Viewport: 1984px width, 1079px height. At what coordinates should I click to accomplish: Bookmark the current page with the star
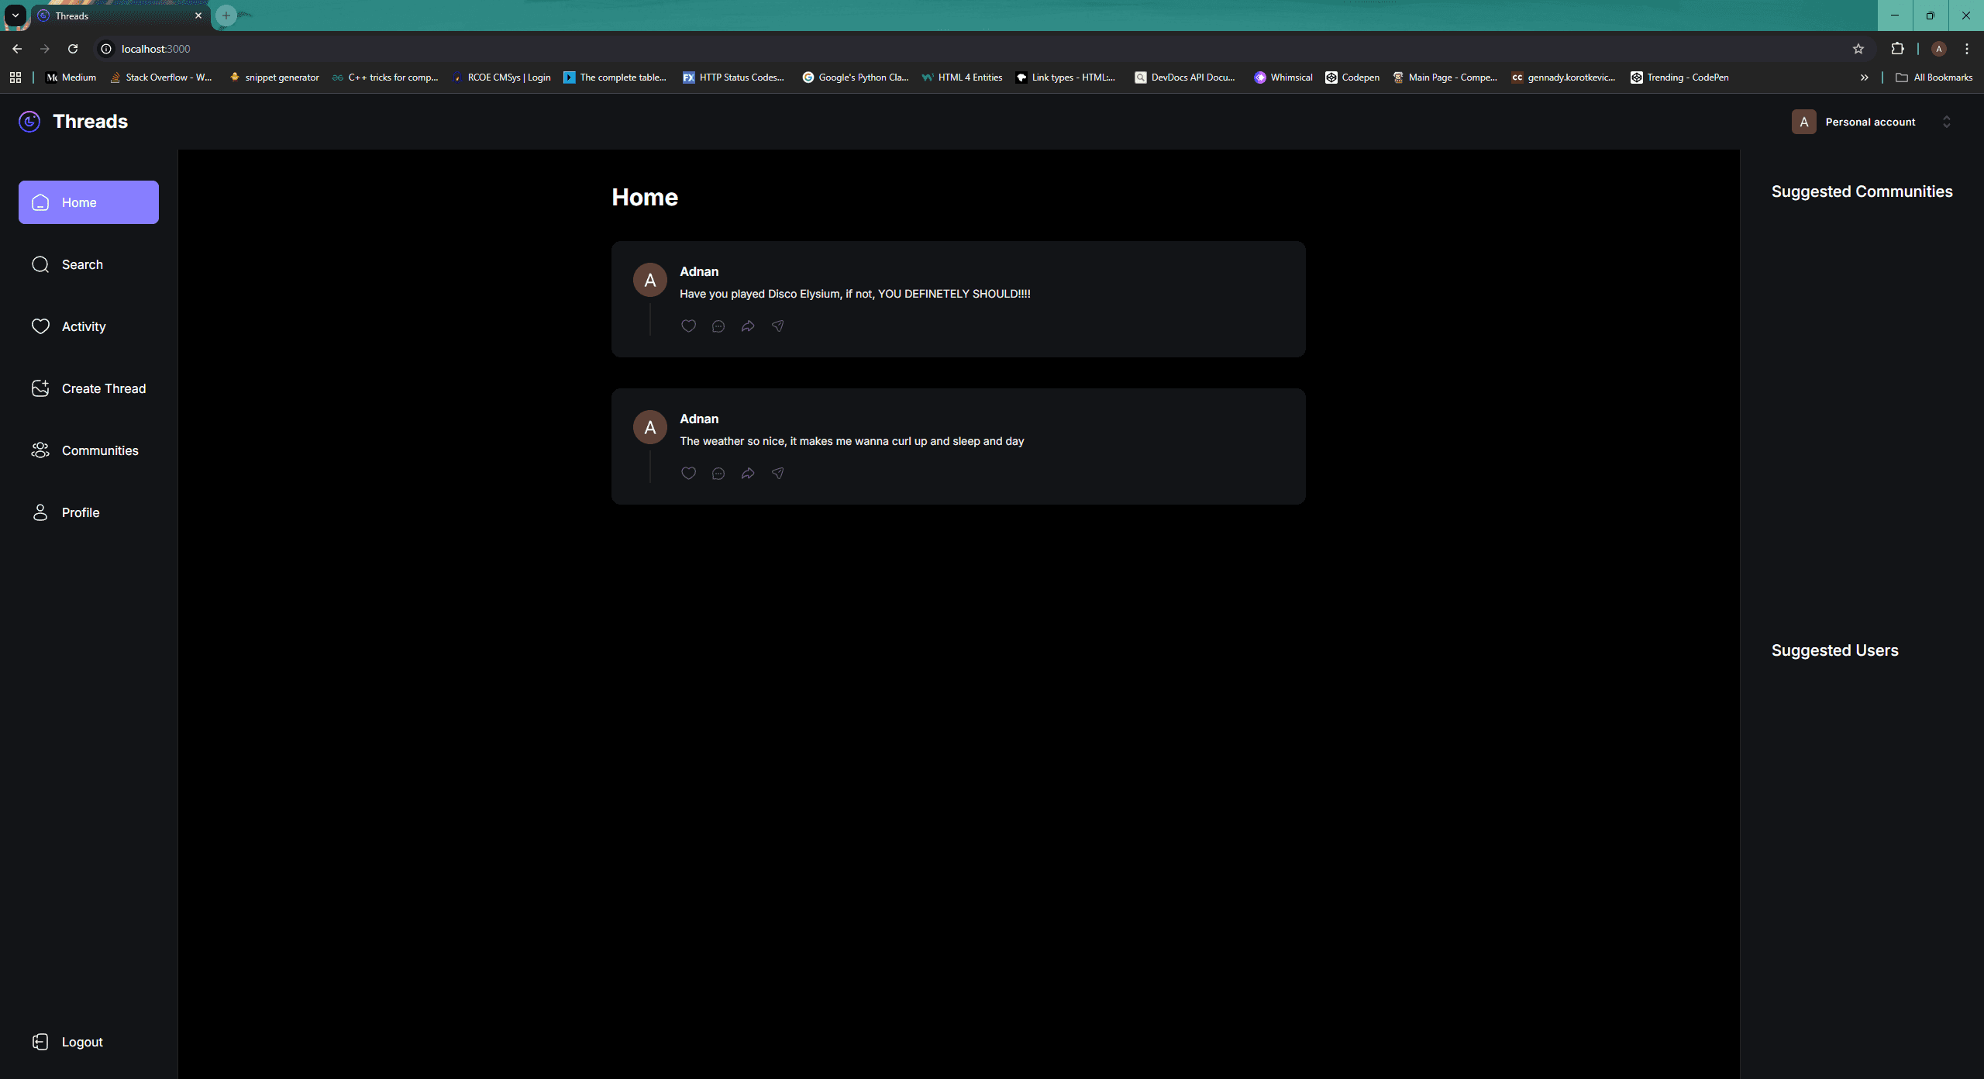(1858, 48)
